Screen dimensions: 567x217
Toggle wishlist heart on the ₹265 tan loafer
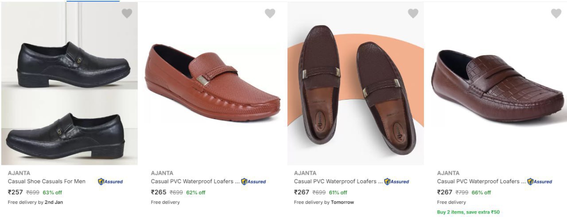(270, 14)
